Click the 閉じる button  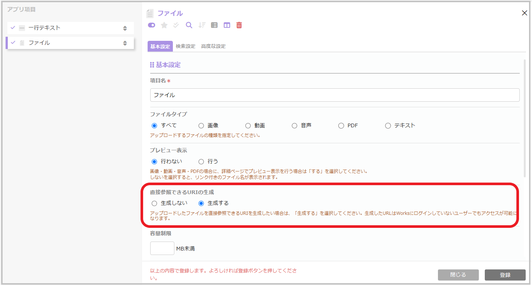point(458,275)
